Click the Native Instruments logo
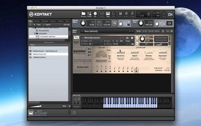 tap(171, 15)
